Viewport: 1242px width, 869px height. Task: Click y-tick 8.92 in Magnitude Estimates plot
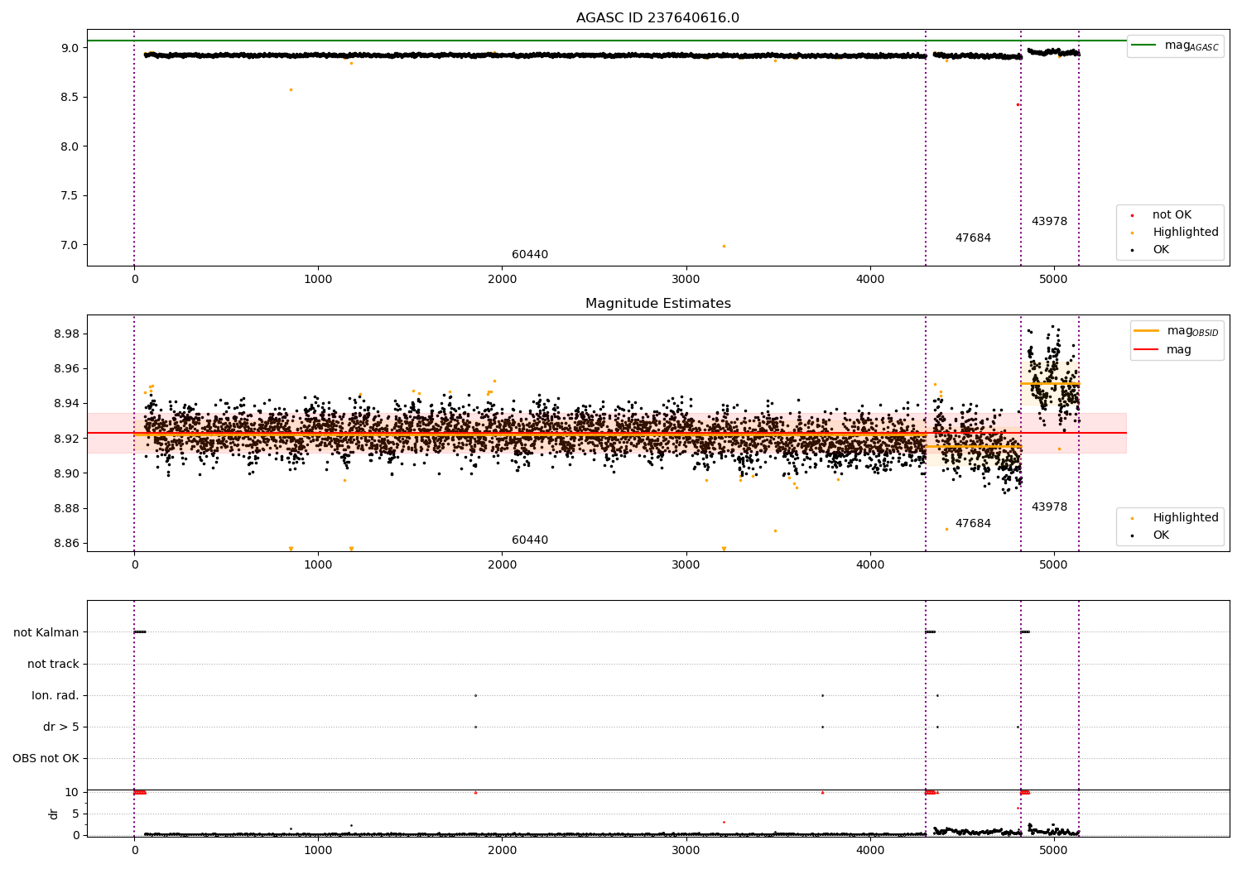[x=65, y=439]
